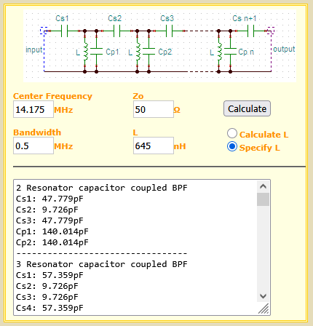Click the Calculate button

pyautogui.click(x=247, y=108)
